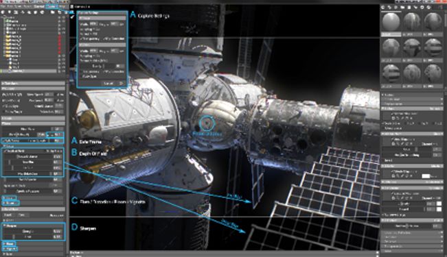The width and height of the screenshot is (447, 257).
Task: Click the first icon in the materials panel toolbar
Action: [382, 8]
